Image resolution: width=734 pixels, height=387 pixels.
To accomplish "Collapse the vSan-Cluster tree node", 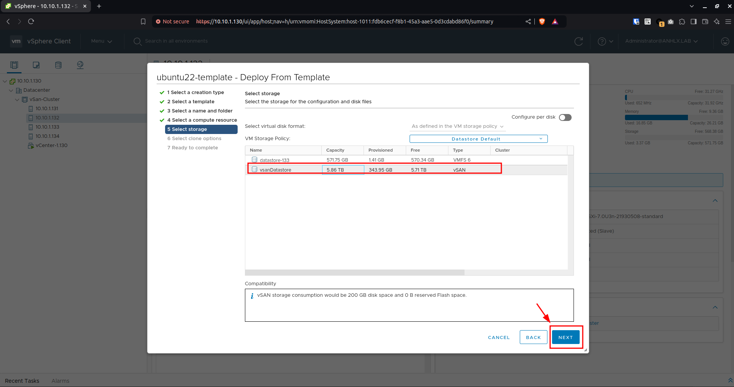I will click(x=17, y=99).
